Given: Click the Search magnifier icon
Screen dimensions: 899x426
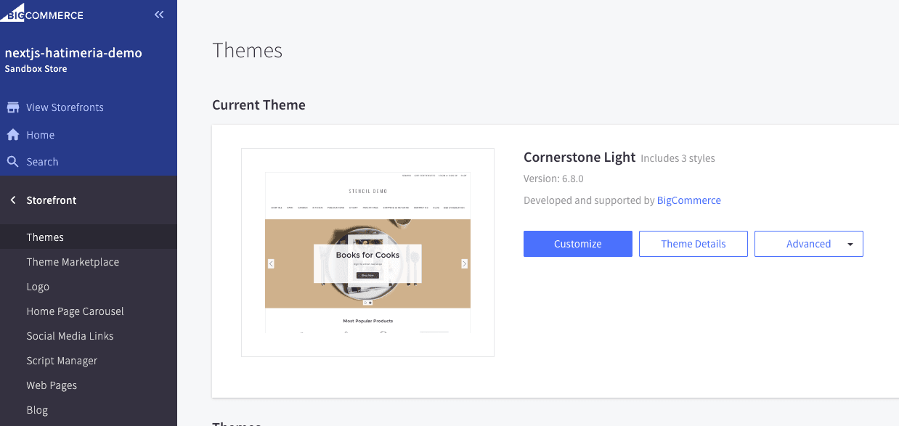Looking at the screenshot, I should 12,162.
